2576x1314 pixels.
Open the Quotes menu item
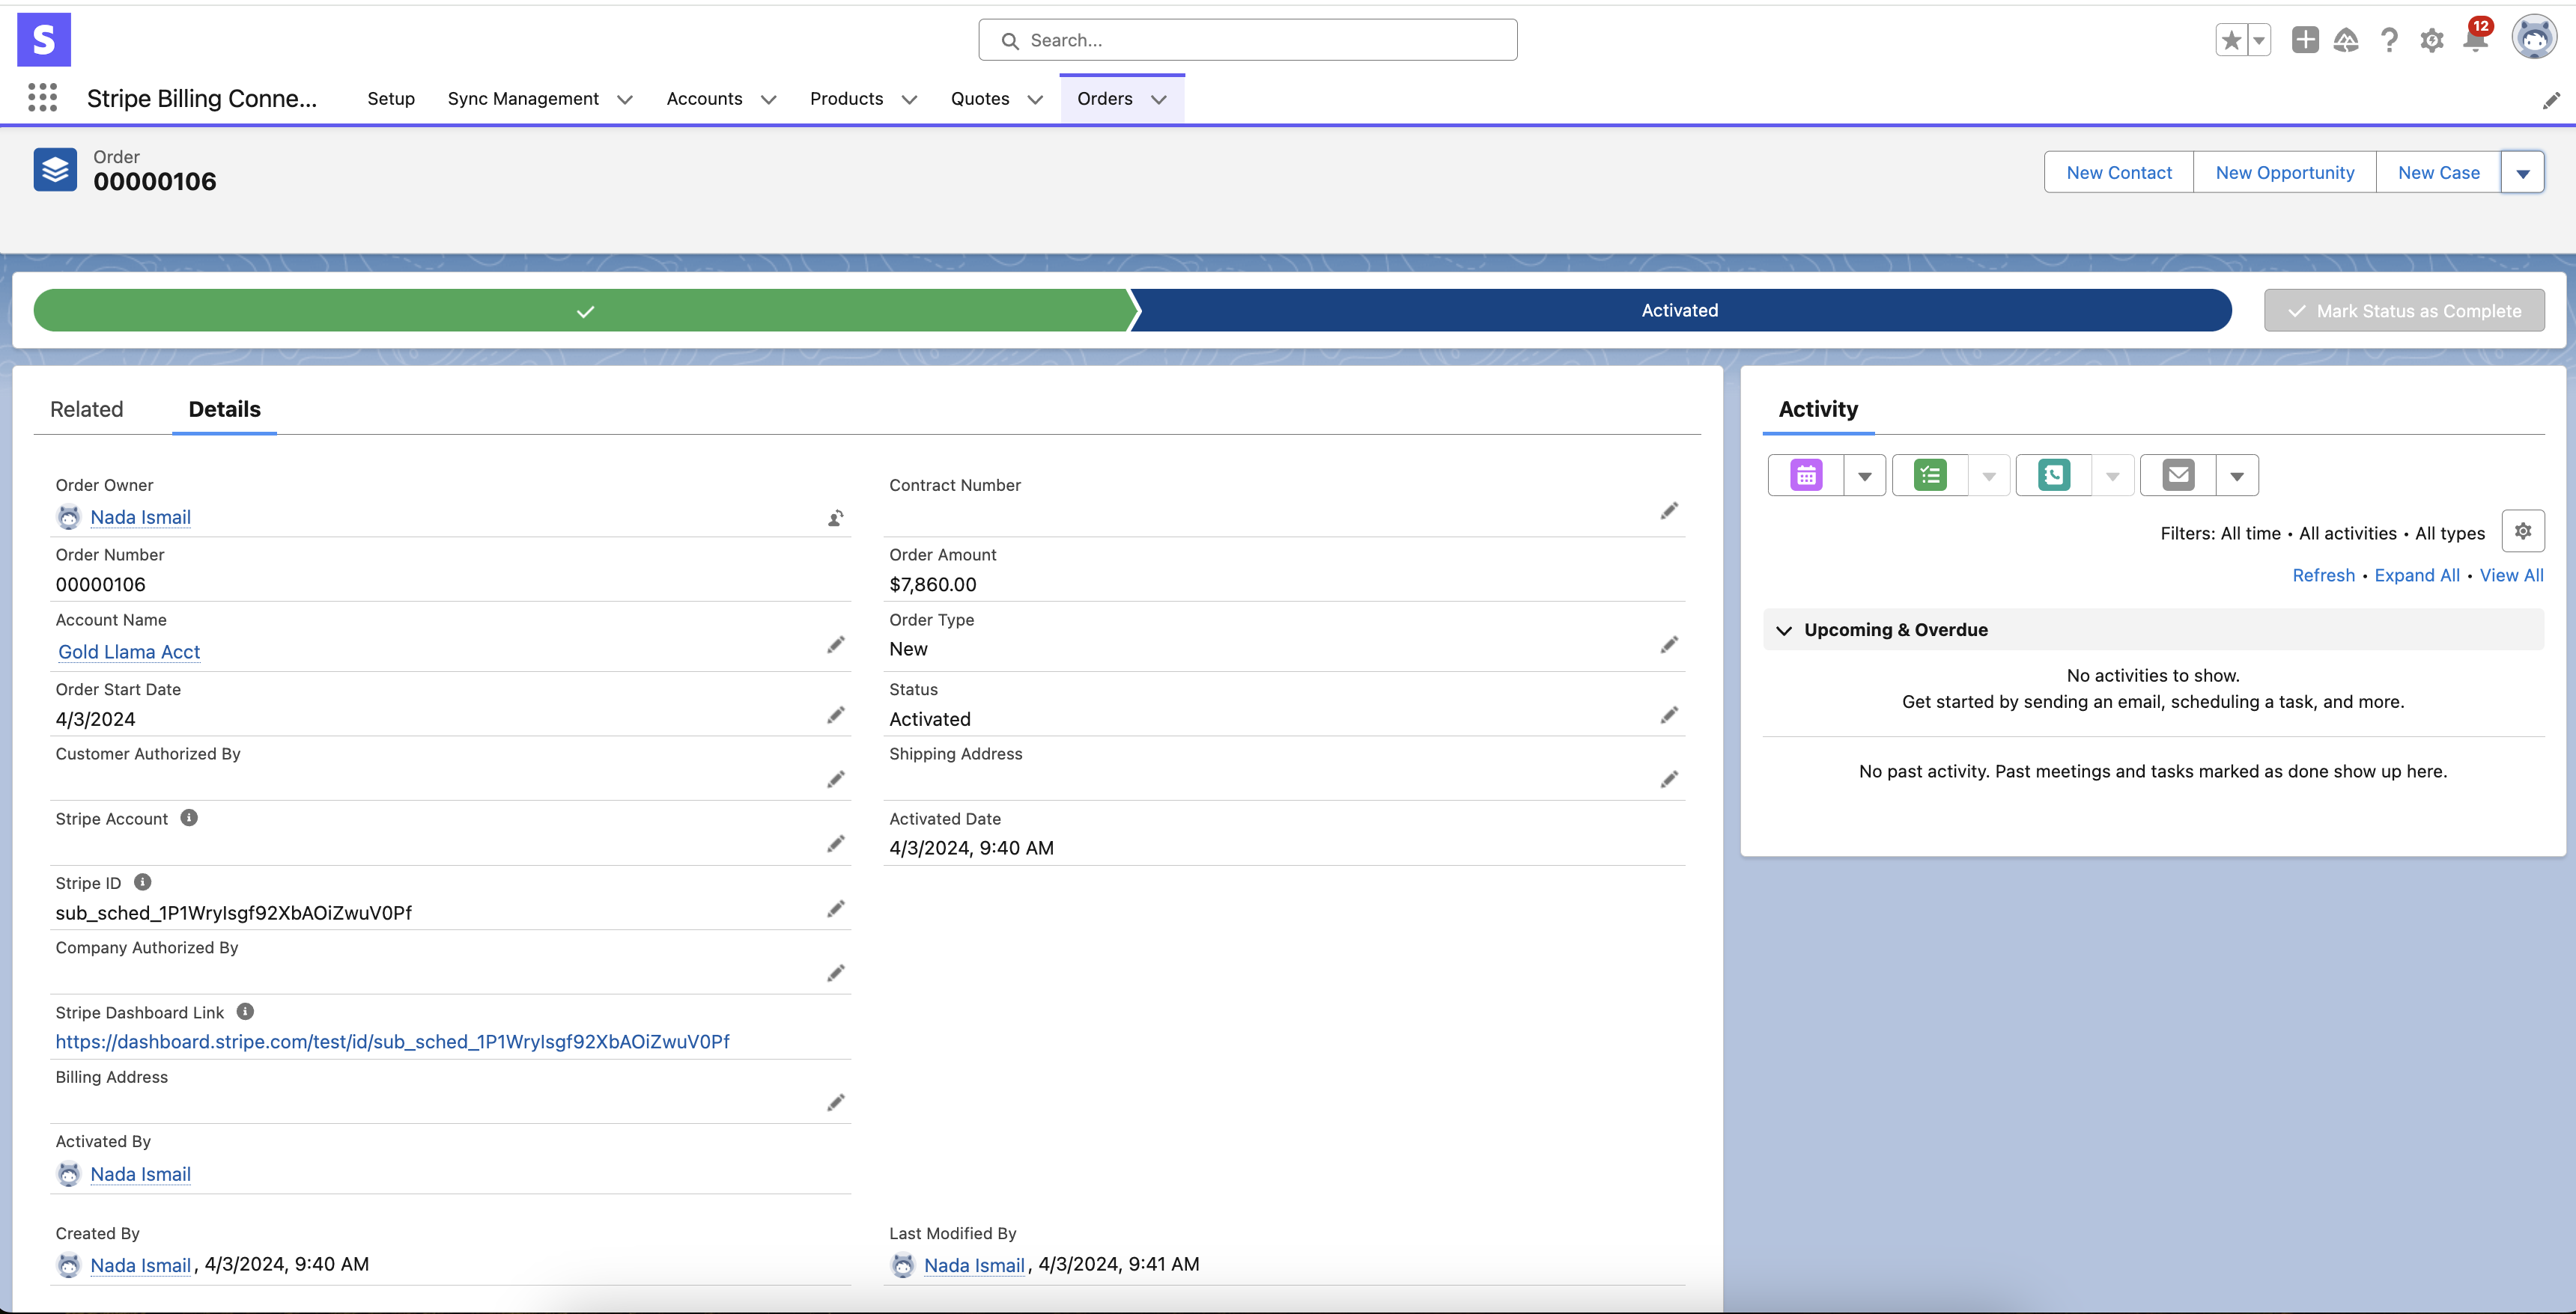(980, 99)
